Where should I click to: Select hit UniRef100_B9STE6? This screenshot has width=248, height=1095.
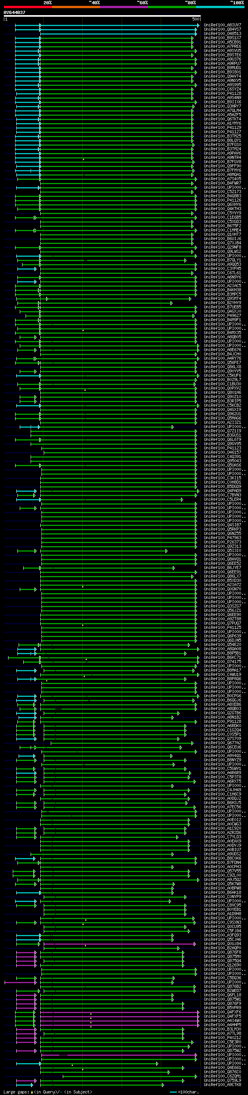[222, 55]
